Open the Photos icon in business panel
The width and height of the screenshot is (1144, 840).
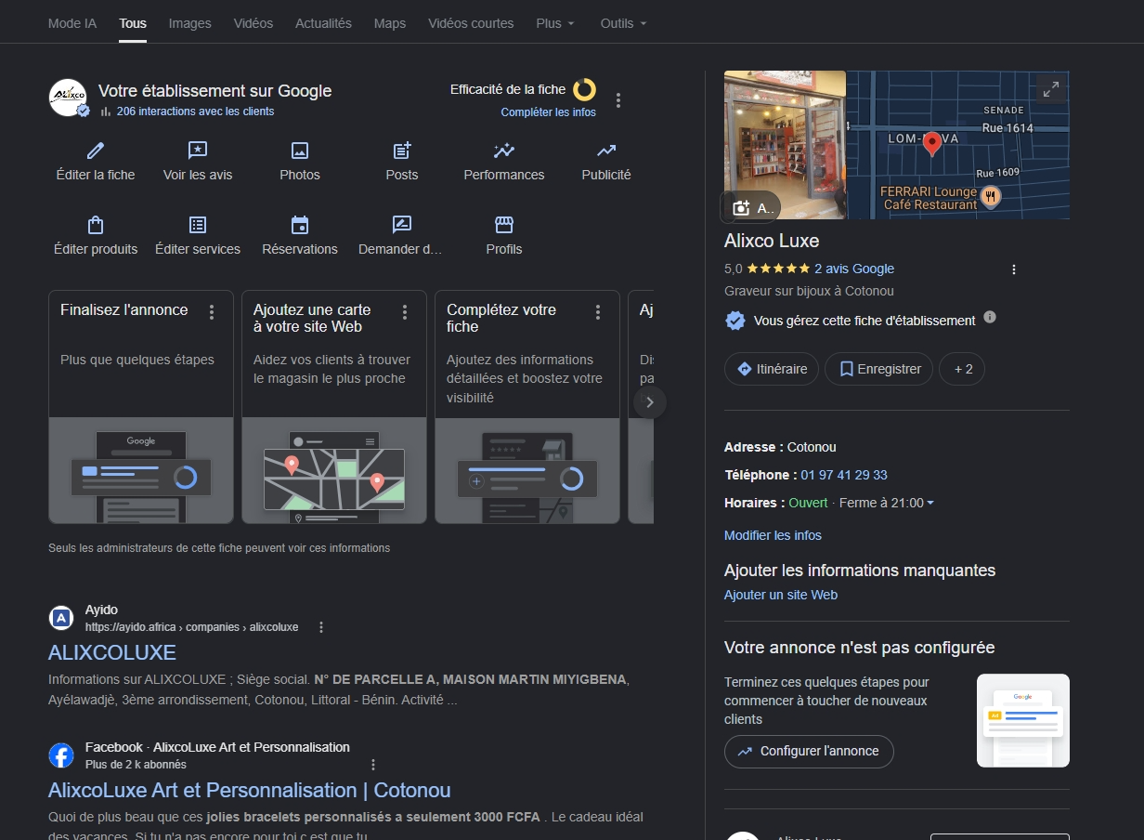coord(300,151)
